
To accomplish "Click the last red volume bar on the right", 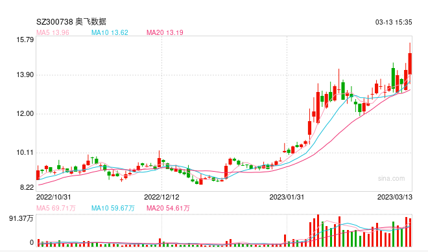I will pos(410,233).
